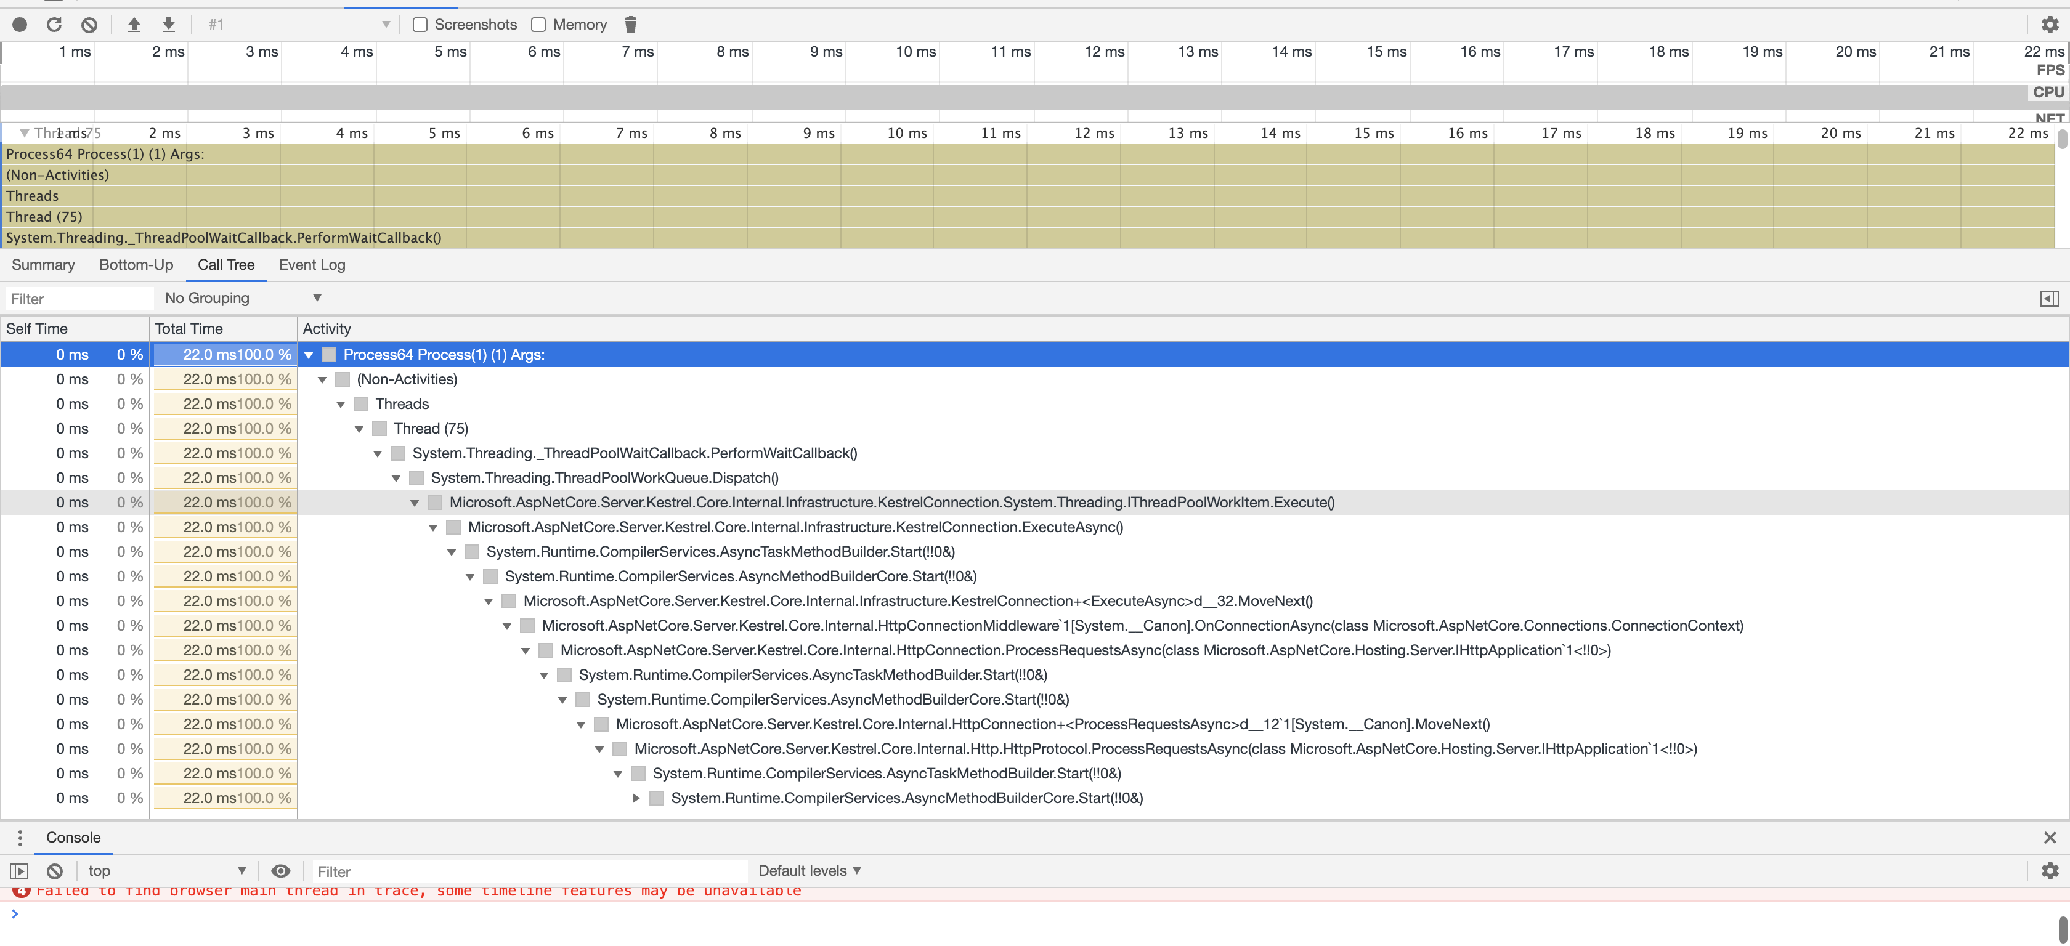Select the Thread (75) flame chart bar
Viewport: 2070px width, 946px height.
(x=1028, y=217)
